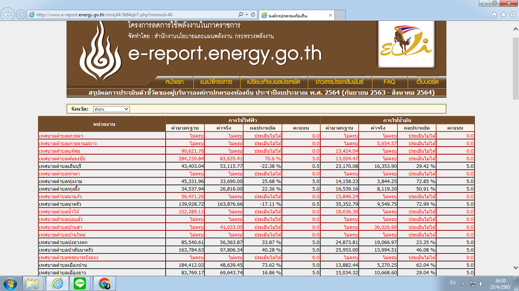Image resolution: width=519 pixels, height=291 pixels.
Task: Select the หน้าแรก navigation menu item
Action: 174,82
